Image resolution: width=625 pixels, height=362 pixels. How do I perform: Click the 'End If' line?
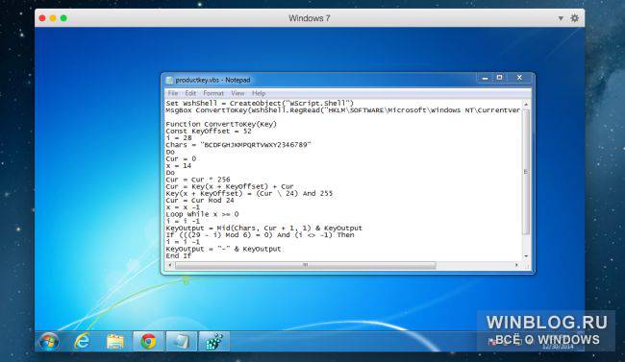click(x=179, y=255)
